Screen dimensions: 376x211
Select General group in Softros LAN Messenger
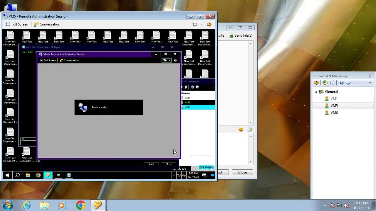pyautogui.click(x=331, y=92)
